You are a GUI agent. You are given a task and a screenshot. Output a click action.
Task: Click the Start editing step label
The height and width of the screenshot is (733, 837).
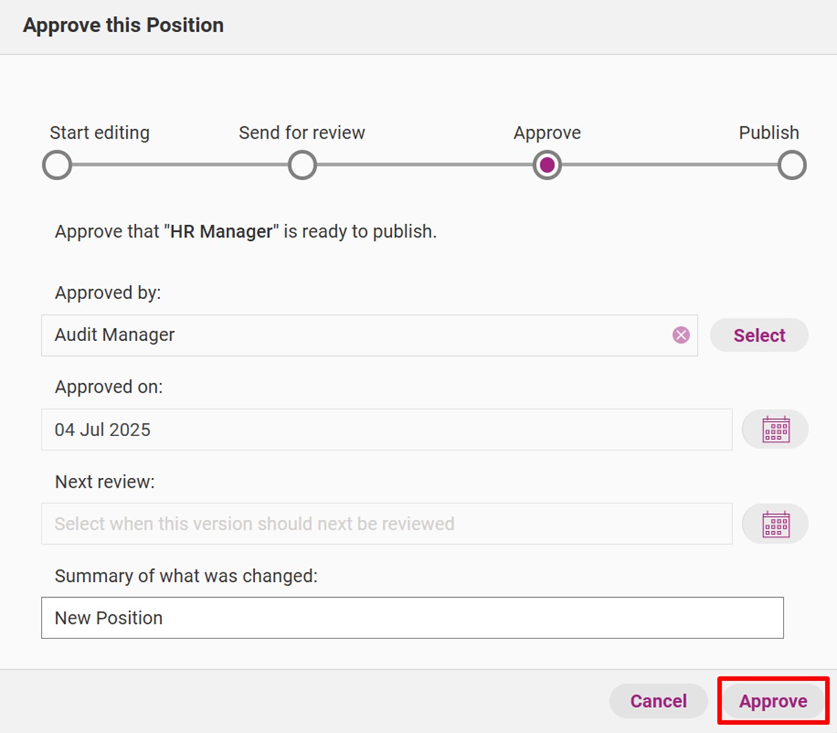click(100, 132)
